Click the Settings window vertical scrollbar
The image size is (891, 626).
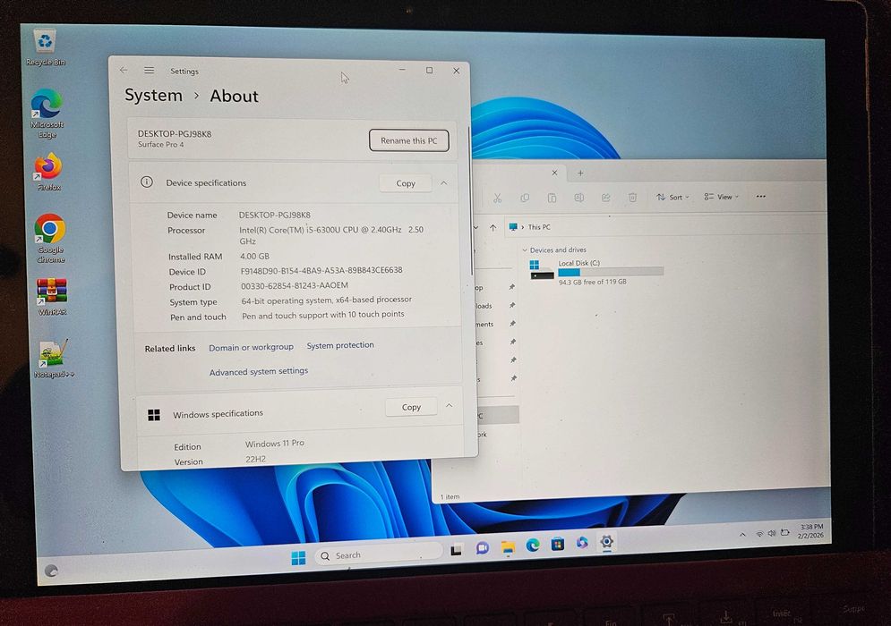point(470,201)
